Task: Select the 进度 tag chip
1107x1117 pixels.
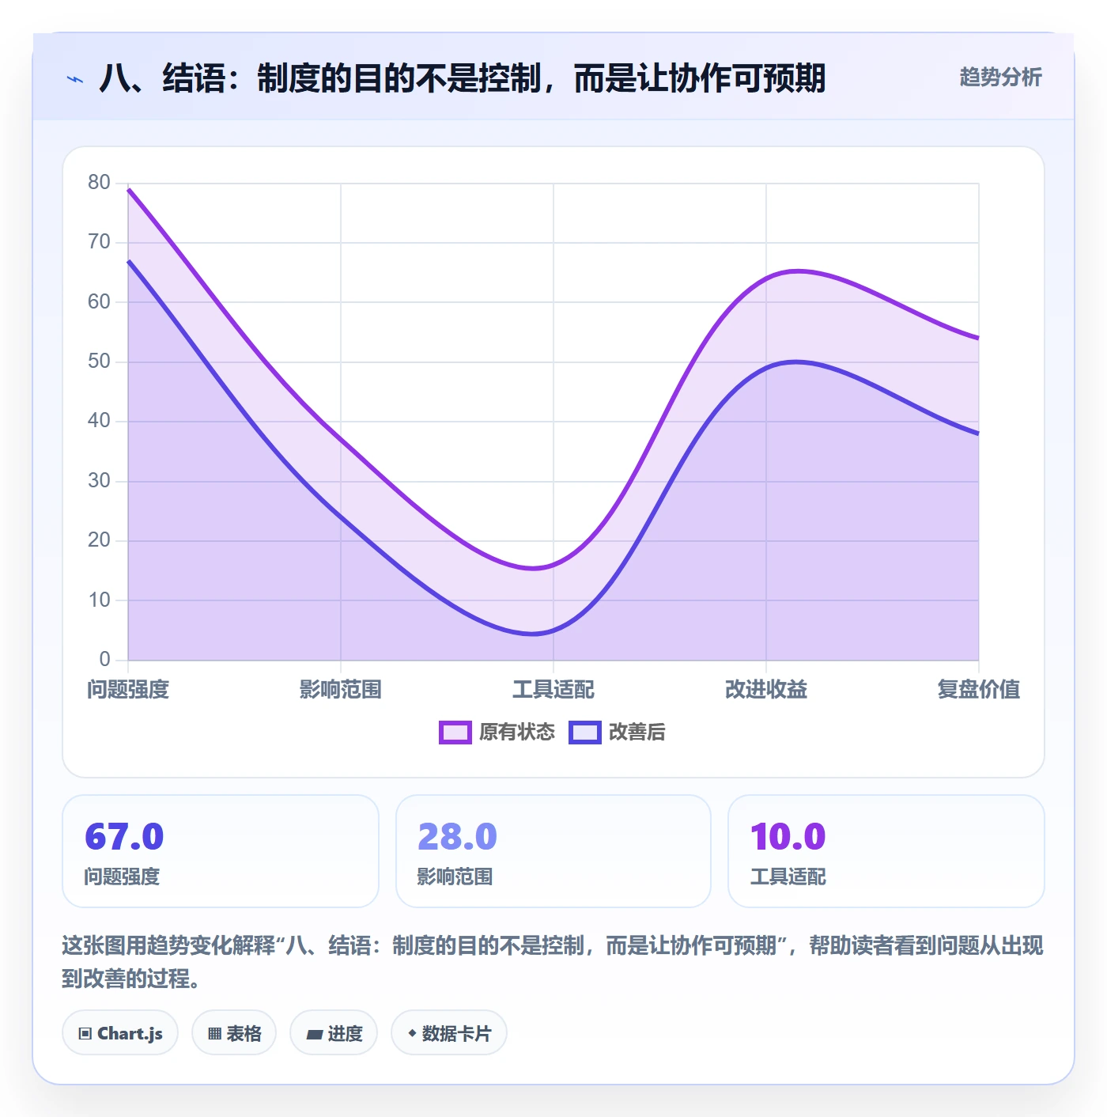Action: 334,1033
